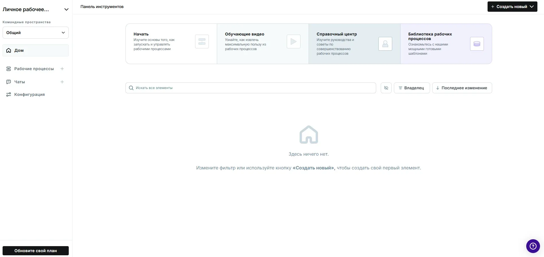The height and width of the screenshot is (257, 544).
Task: Click the play icon in Обучающие видео card
Action: (x=294, y=41)
